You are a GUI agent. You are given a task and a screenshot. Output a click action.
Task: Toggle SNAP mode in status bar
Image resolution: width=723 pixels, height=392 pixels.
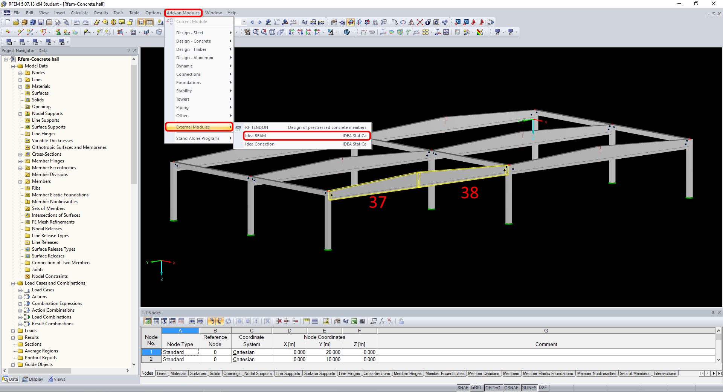coord(463,388)
